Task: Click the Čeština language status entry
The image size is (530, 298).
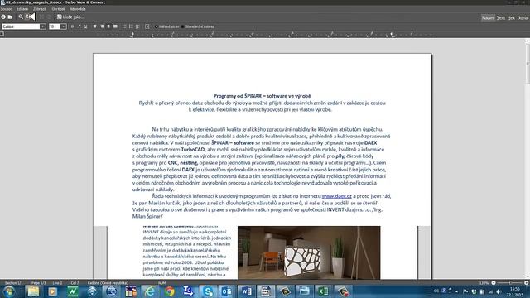Action: click(x=108, y=283)
